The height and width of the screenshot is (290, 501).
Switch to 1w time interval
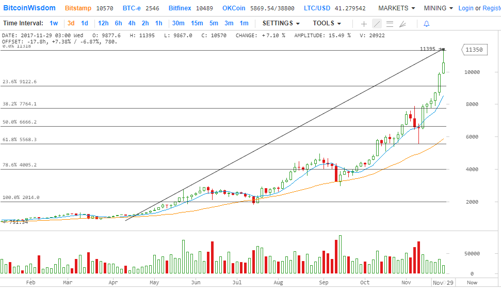click(54, 23)
